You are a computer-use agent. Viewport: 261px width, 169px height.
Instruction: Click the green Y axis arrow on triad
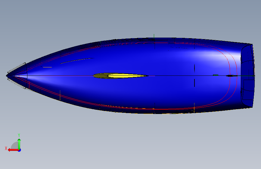[x=19, y=144]
